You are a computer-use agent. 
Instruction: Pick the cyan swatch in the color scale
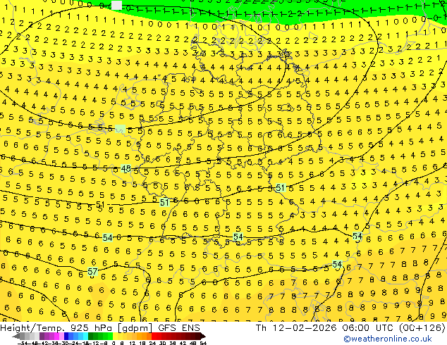click(86, 336)
